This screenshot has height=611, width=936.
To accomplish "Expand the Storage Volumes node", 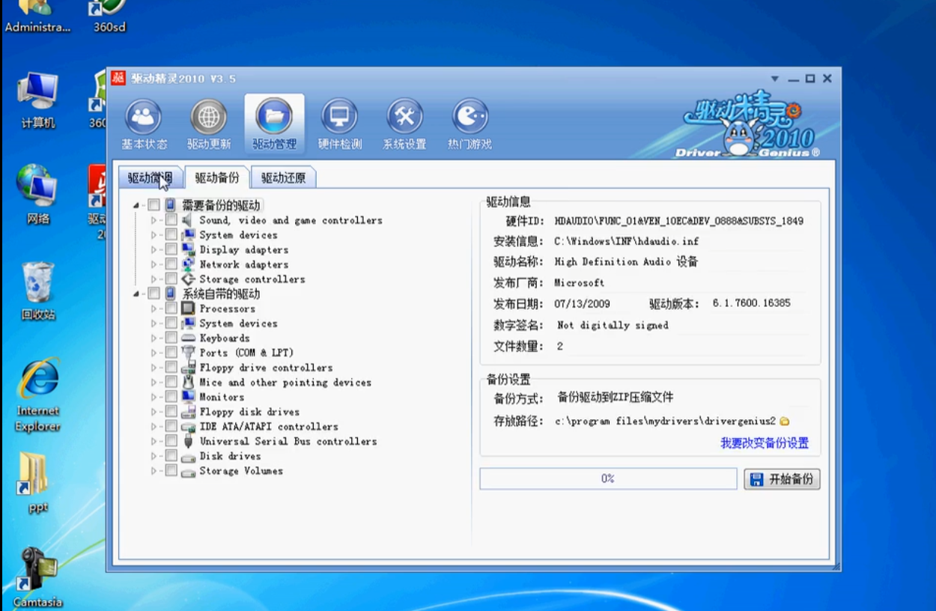I will [x=154, y=471].
